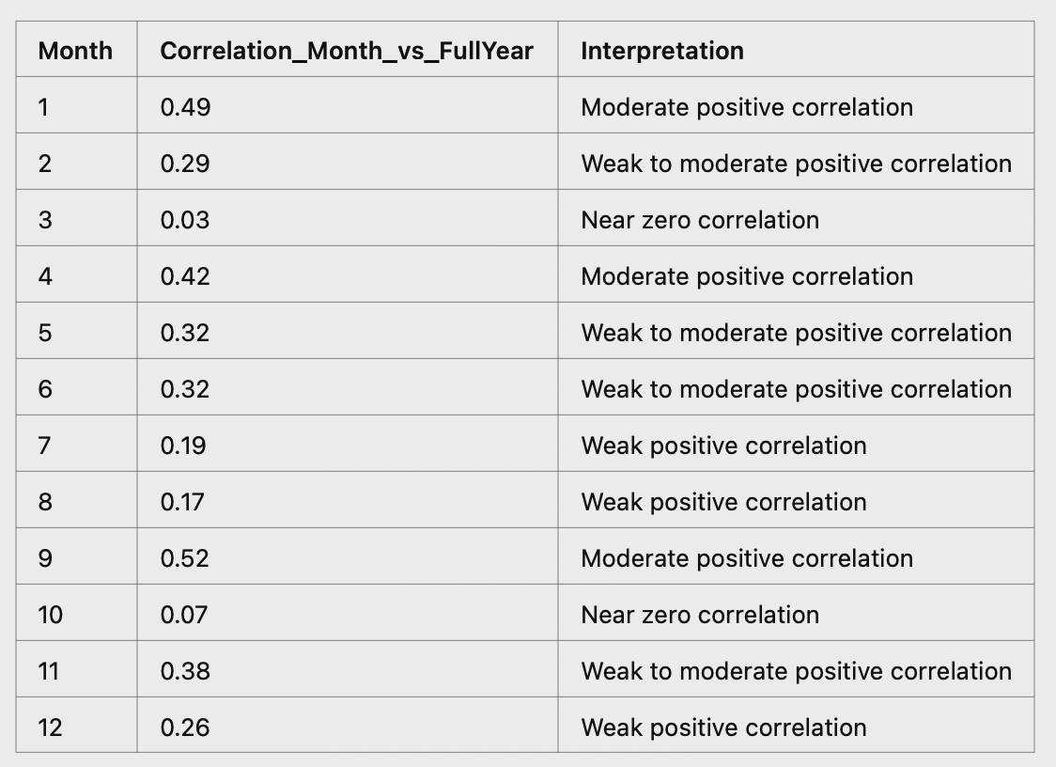Click the Correlation_Month_vs_FullYear column header
The image size is (1056, 767).
tap(347, 51)
